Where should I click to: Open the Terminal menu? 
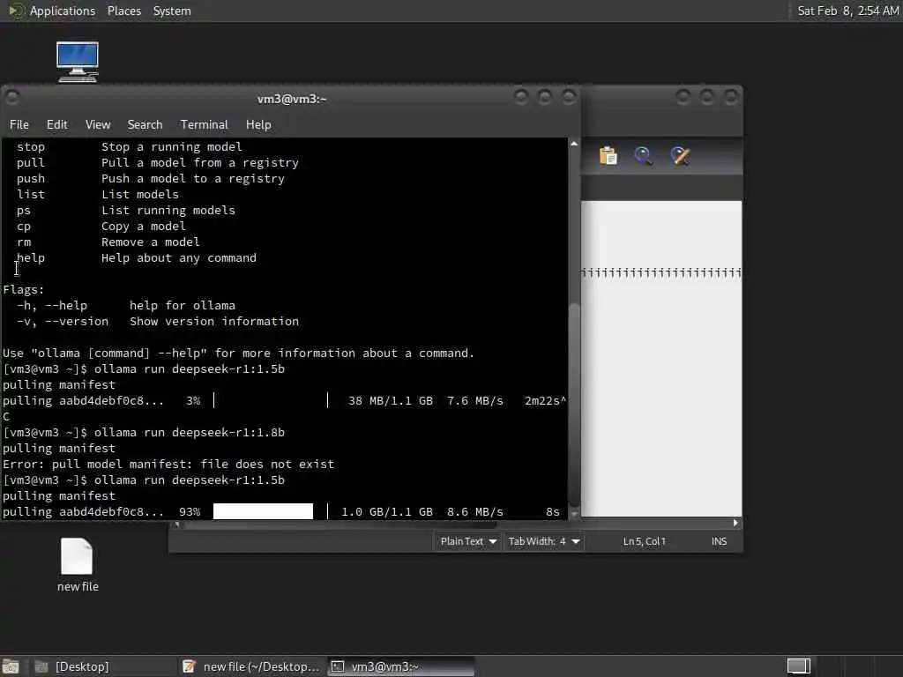pyautogui.click(x=204, y=124)
